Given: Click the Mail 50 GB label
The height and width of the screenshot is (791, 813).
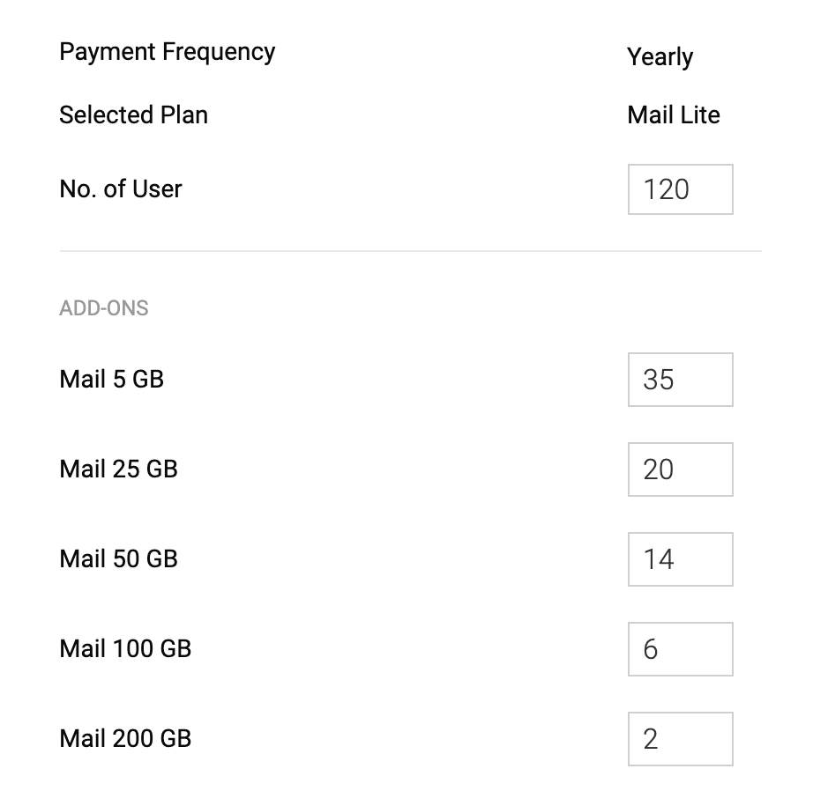Looking at the screenshot, I should [x=118, y=558].
